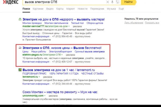Click the Найти search button

(x=129, y=2)
